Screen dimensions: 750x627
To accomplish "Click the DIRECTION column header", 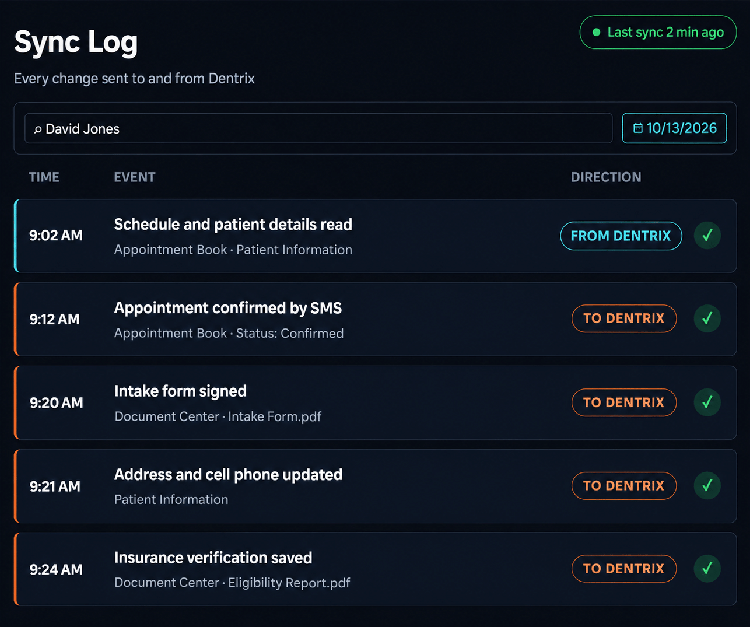I will coord(606,177).
